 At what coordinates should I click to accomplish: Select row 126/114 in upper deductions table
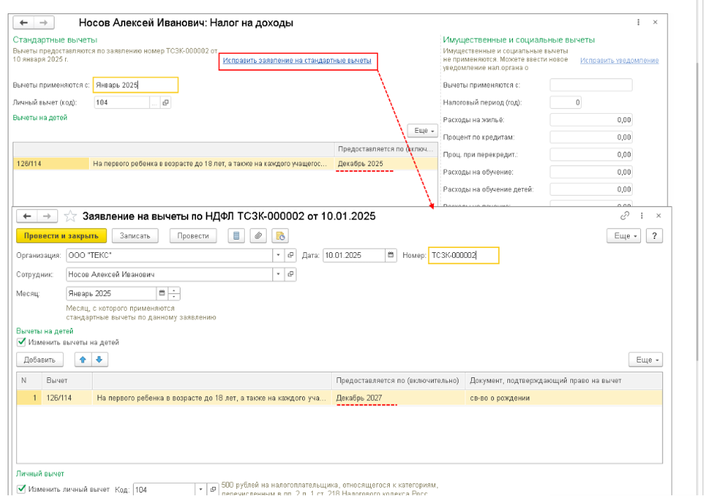[x=225, y=163]
